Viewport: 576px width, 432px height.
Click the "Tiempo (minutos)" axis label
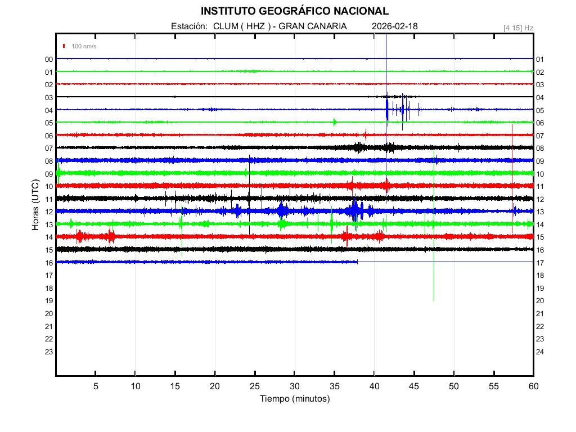click(x=294, y=399)
